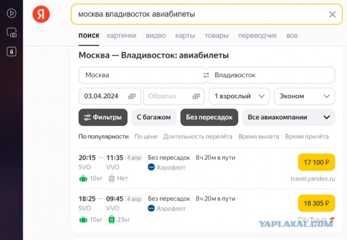Open the Фильтры button

(x=103, y=117)
